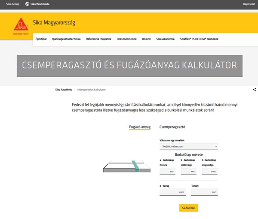
Task: Open the Sika Worldwide link
Action: coord(40,4)
